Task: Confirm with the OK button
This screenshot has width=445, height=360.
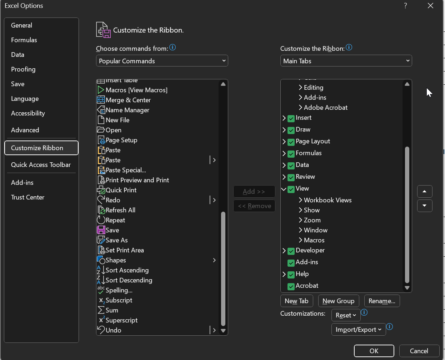Action: tap(374, 351)
